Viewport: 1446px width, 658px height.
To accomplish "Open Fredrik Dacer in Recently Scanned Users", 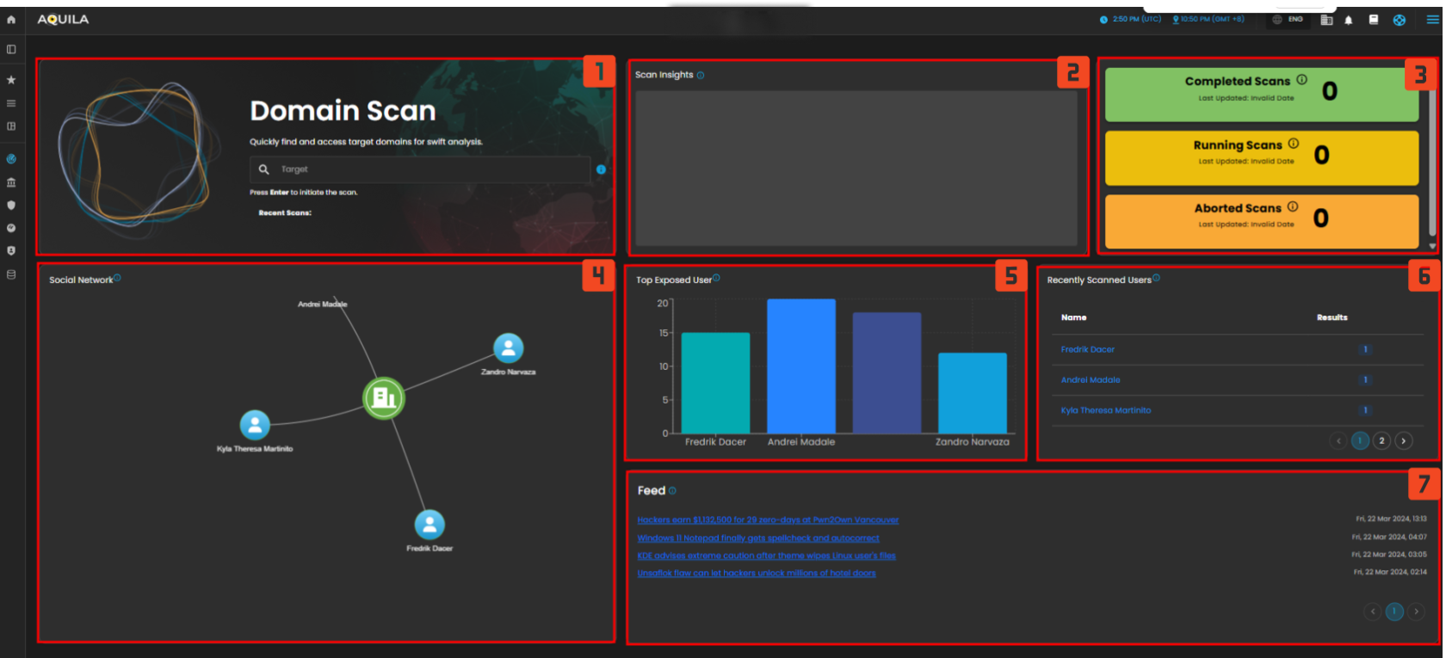I will click(1088, 350).
